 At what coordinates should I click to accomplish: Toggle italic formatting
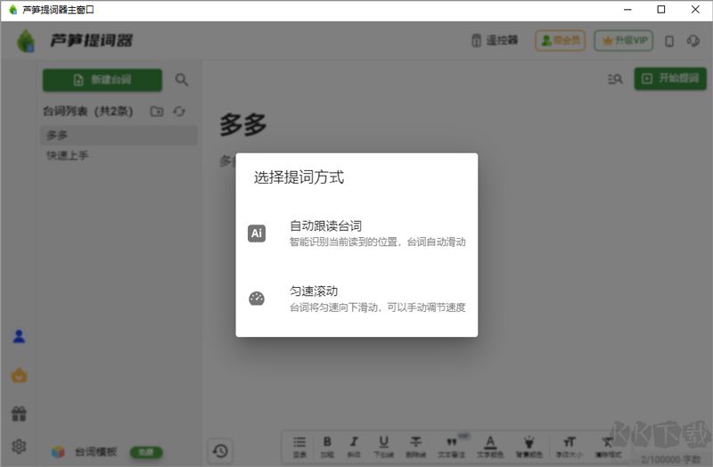click(354, 447)
